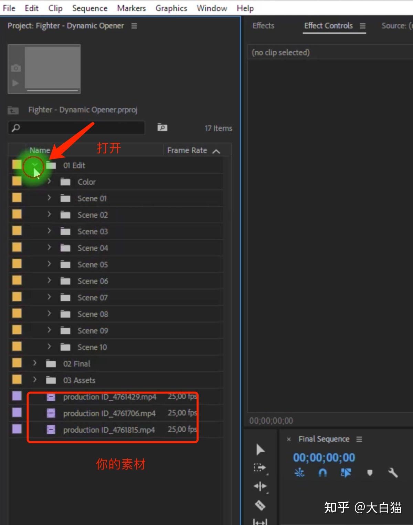Click the Scene 05 bin folder icon
Screen dimensions: 413x525
(65, 265)
